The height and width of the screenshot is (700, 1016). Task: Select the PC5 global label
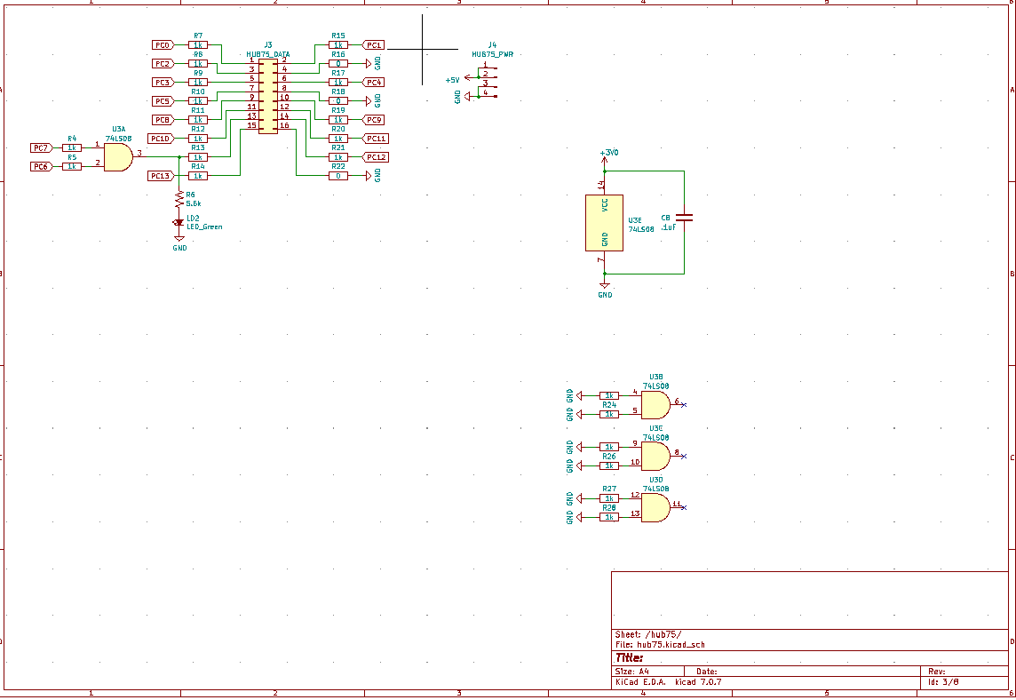(x=163, y=101)
